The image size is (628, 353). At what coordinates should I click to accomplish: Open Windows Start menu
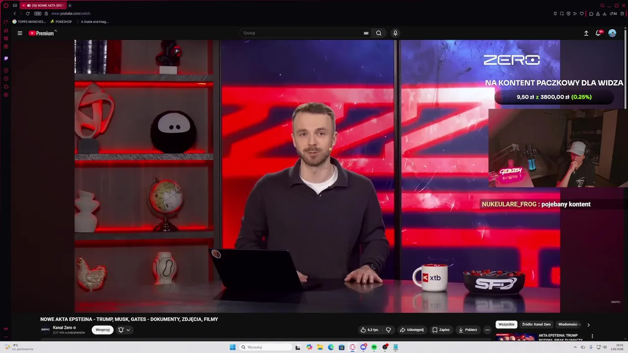(x=233, y=347)
